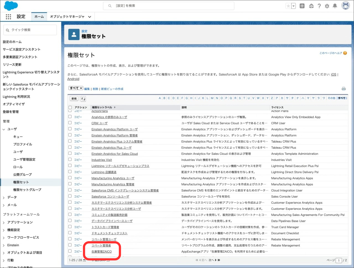This screenshot has height=268, width=354.
Task: Open プロファイル in the sidebar
Action: click(x=23, y=144)
